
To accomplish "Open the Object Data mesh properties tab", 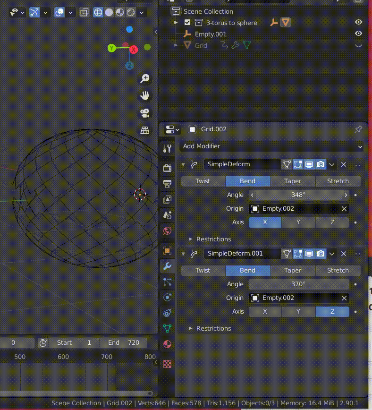I will point(167,328).
